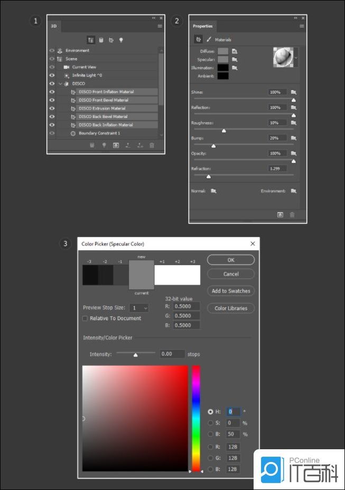Click the Add to Swatches button
The width and height of the screenshot is (345, 490).
(x=231, y=291)
